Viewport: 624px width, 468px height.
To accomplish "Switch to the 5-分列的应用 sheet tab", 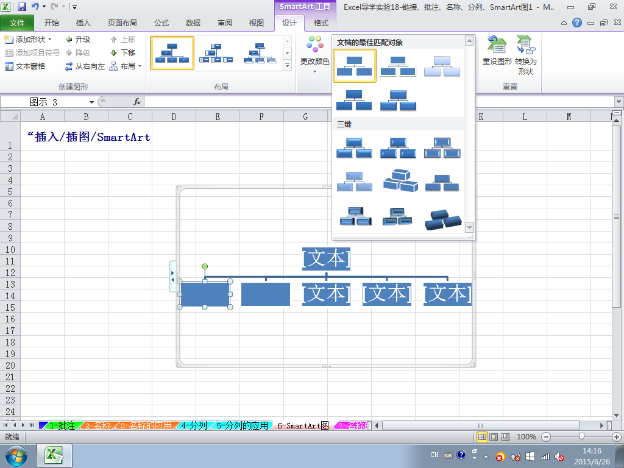I will pos(242,425).
